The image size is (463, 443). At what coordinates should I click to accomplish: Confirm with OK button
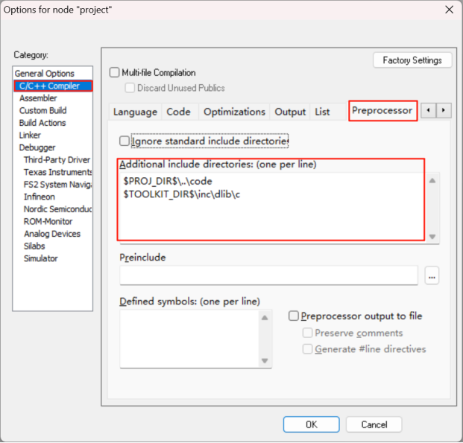click(x=311, y=424)
